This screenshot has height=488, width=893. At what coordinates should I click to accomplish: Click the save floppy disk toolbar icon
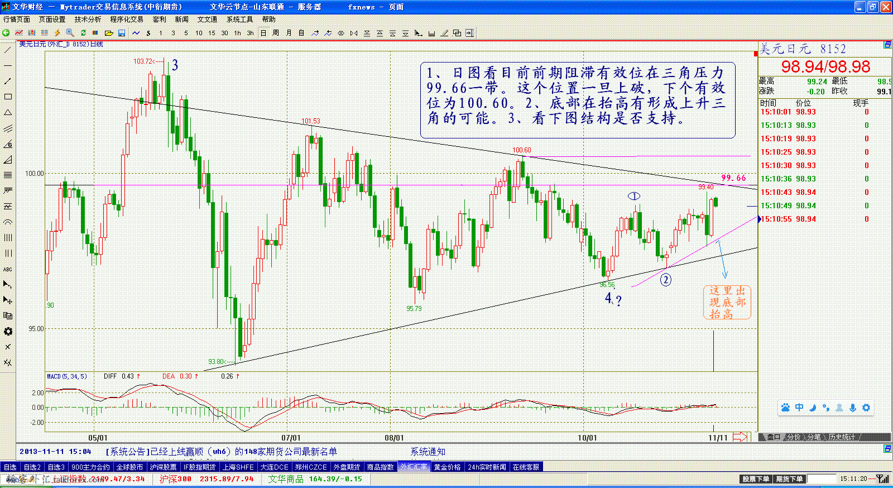point(122,33)
